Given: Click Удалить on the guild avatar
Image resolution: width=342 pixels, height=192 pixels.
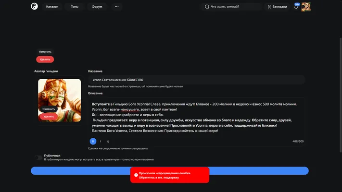Looking at the screenshot, I should pos(49,117).
